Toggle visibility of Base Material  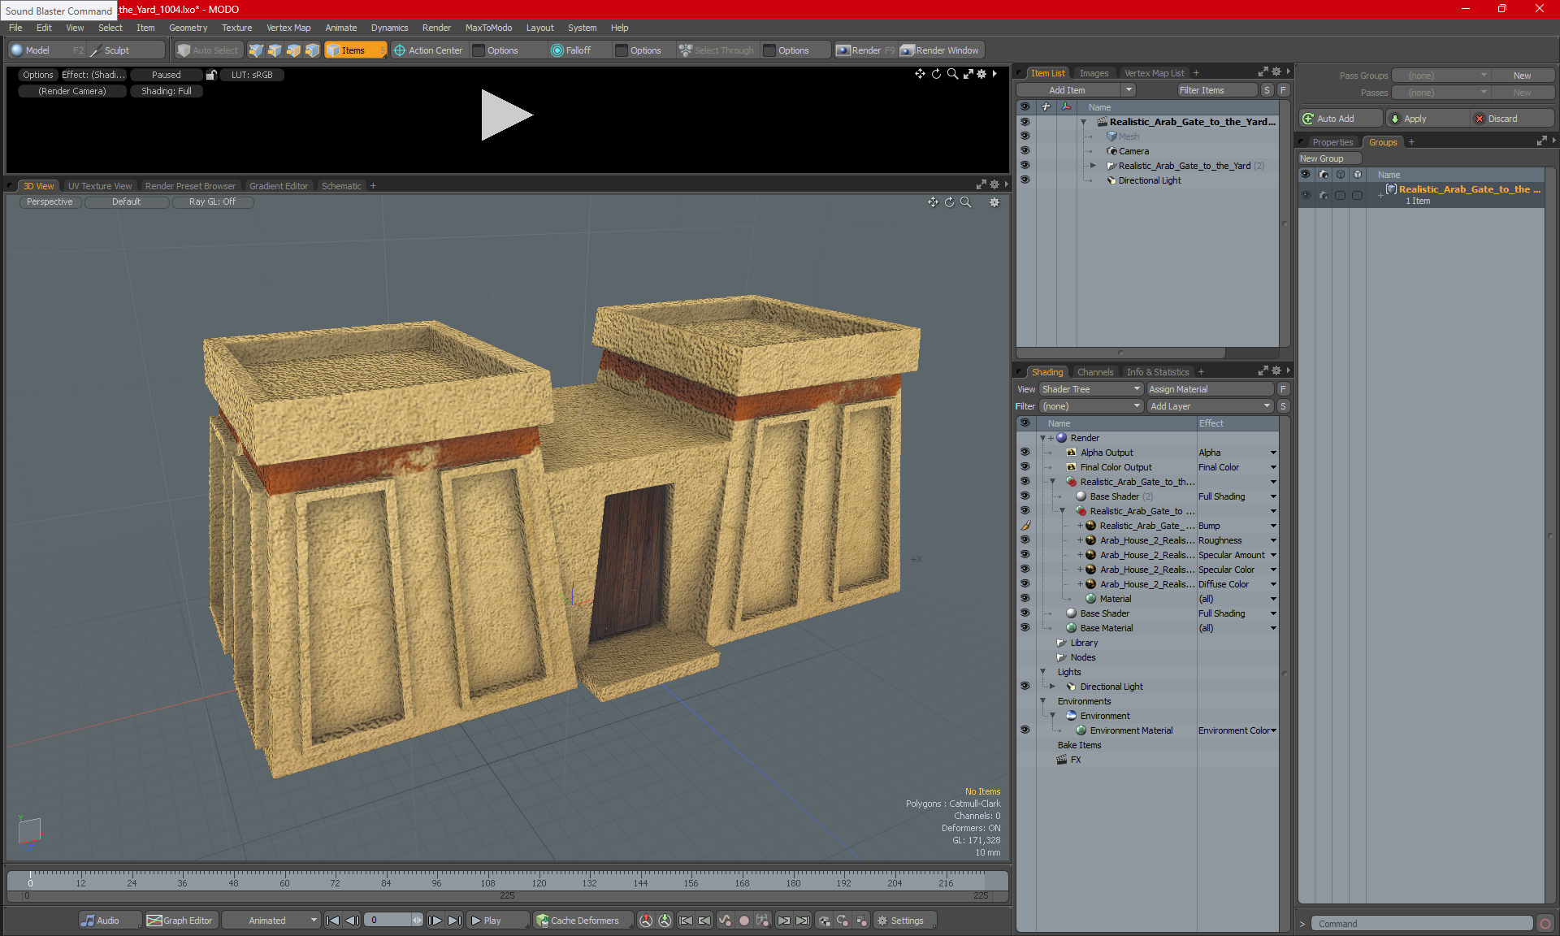(x=1025, y=628)
